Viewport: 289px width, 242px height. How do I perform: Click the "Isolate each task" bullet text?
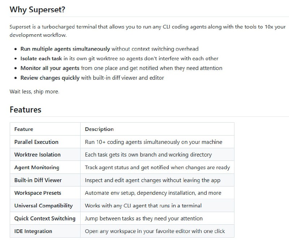click(x=41, y=58)
